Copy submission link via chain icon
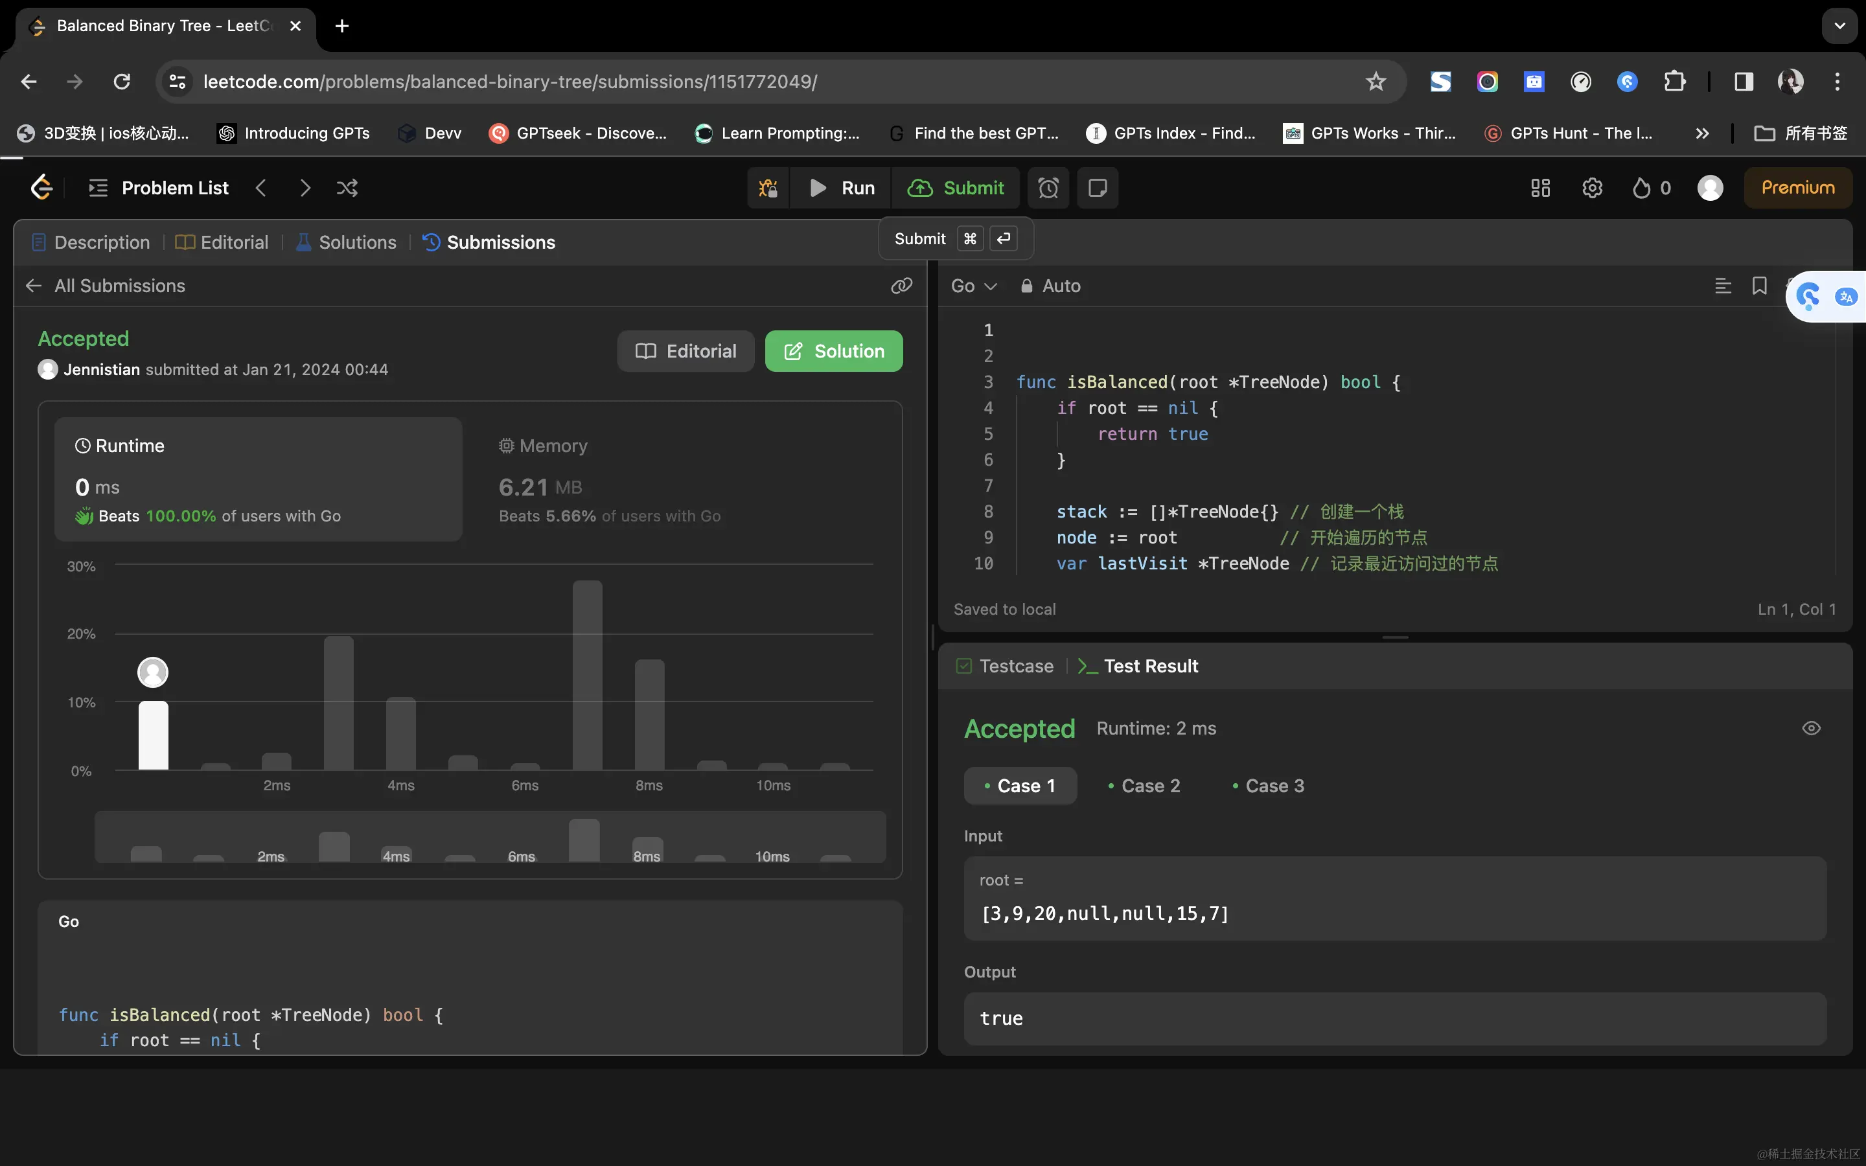 click(x=901, y=286)
